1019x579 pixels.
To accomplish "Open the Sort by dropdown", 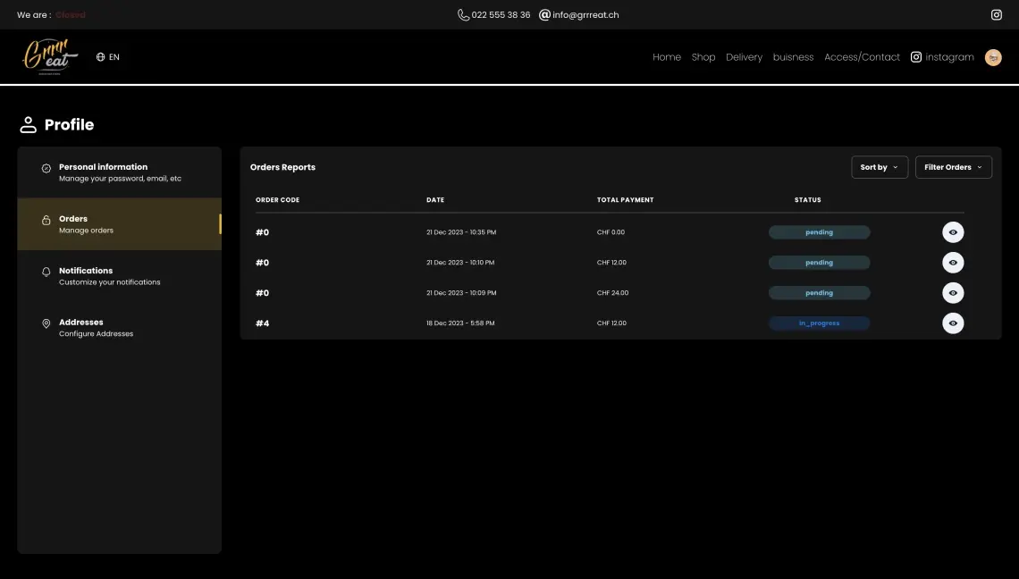I will [880, 167].
